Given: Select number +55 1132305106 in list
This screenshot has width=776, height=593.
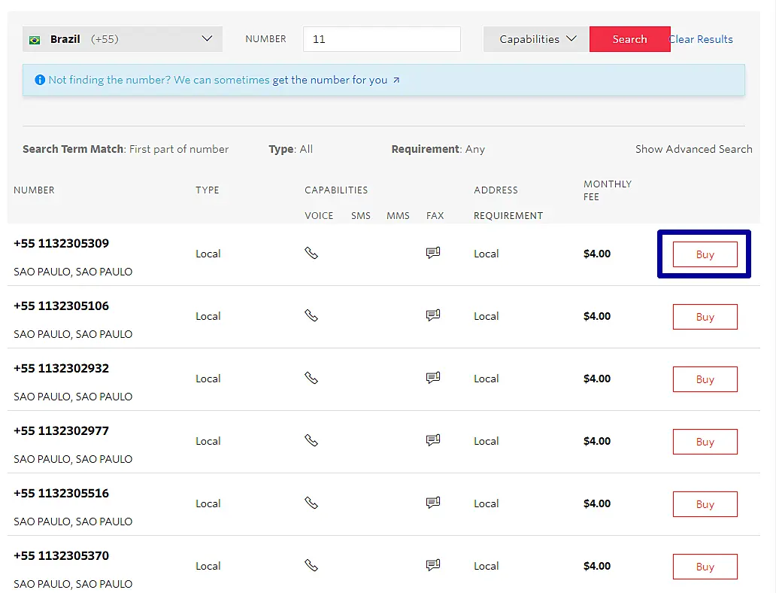Looking at the screenshot, I should tap(62, 306).
